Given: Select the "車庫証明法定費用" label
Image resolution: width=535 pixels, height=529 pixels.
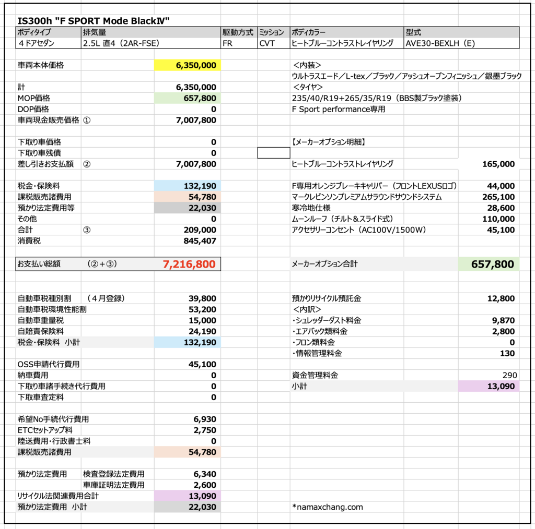Looking at the screenshot, I should [113, 485].
